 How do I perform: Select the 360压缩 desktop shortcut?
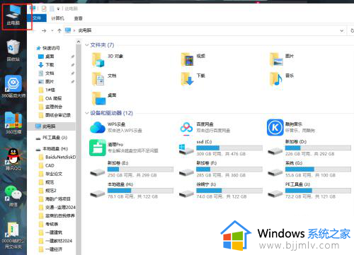[13, 122]
